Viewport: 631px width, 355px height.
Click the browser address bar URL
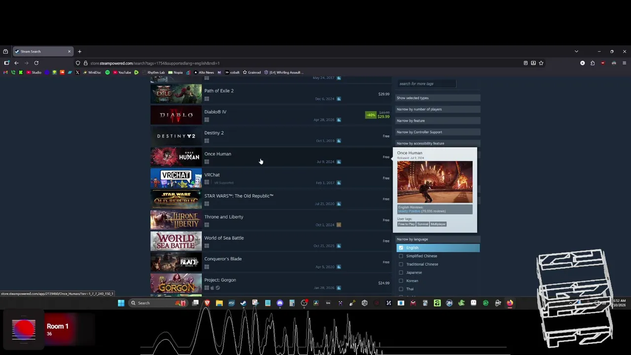tap(155, 63)
